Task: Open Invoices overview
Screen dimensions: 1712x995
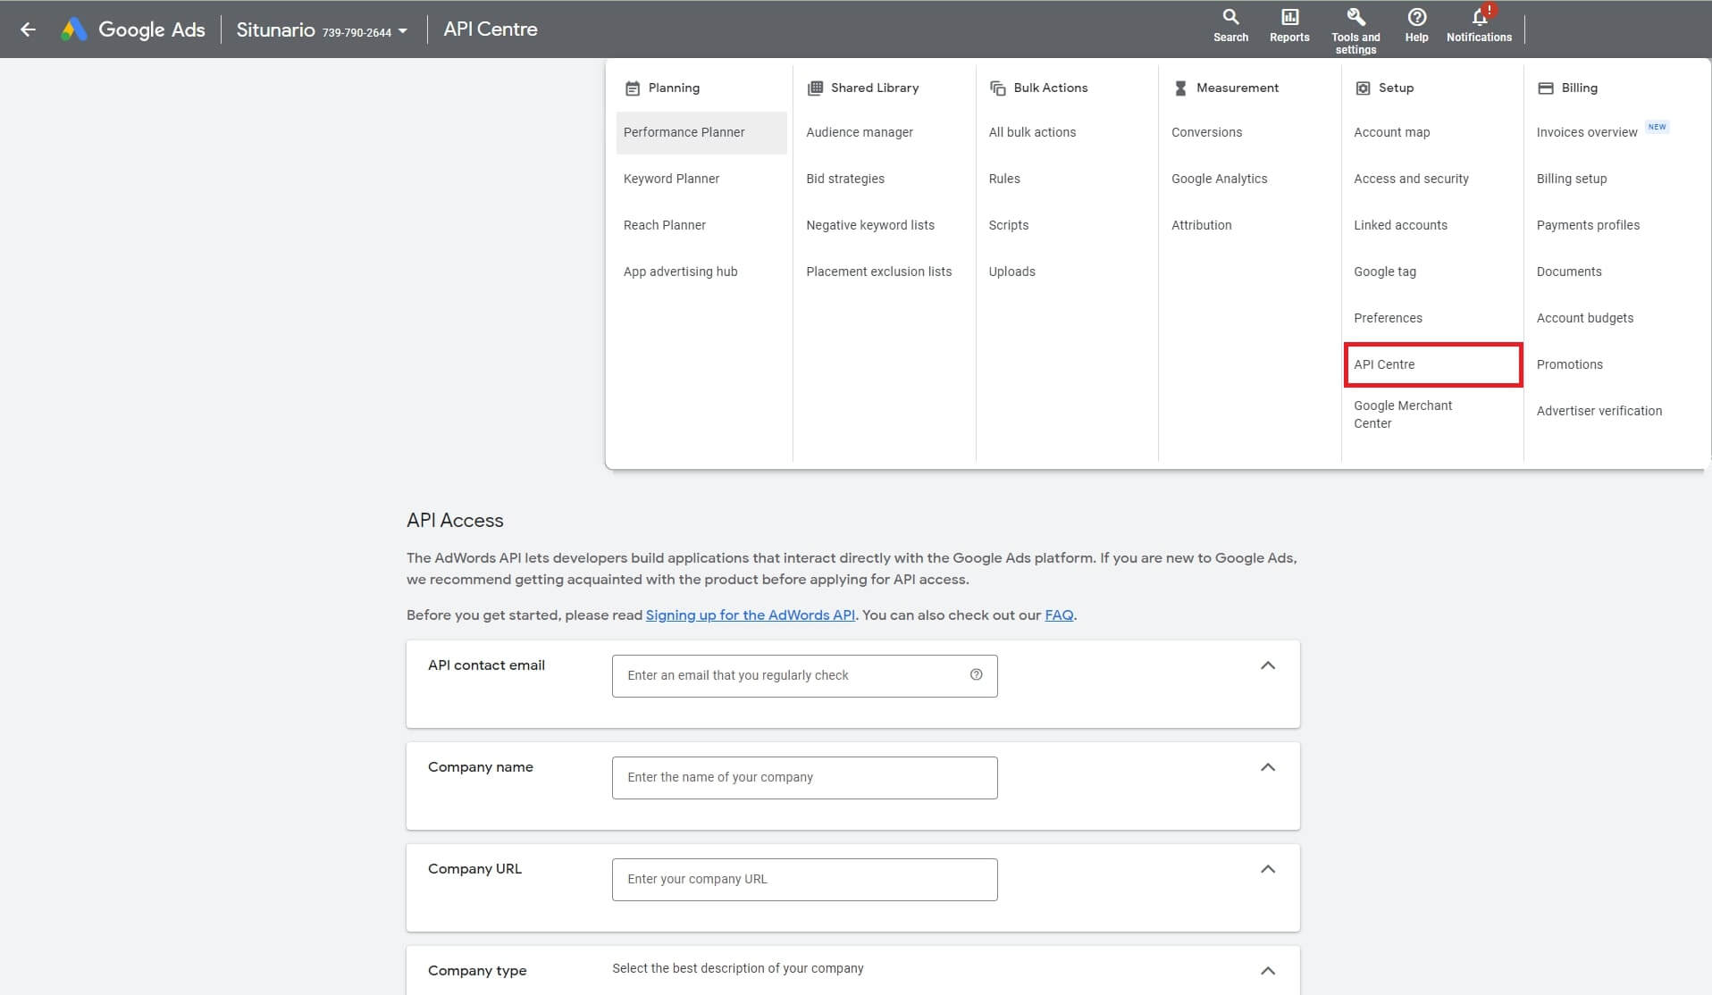Action: 1586,132
